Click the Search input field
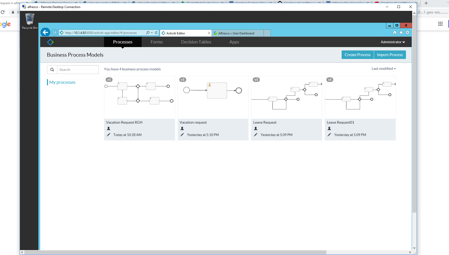 pos(78,70)
